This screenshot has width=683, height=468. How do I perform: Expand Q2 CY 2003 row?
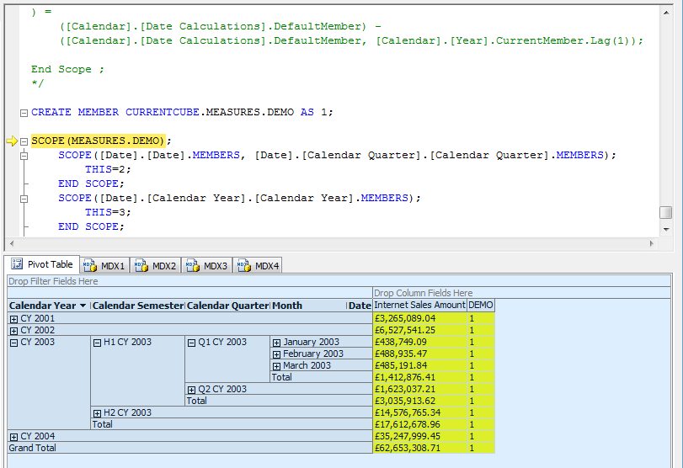pos(191,390)
